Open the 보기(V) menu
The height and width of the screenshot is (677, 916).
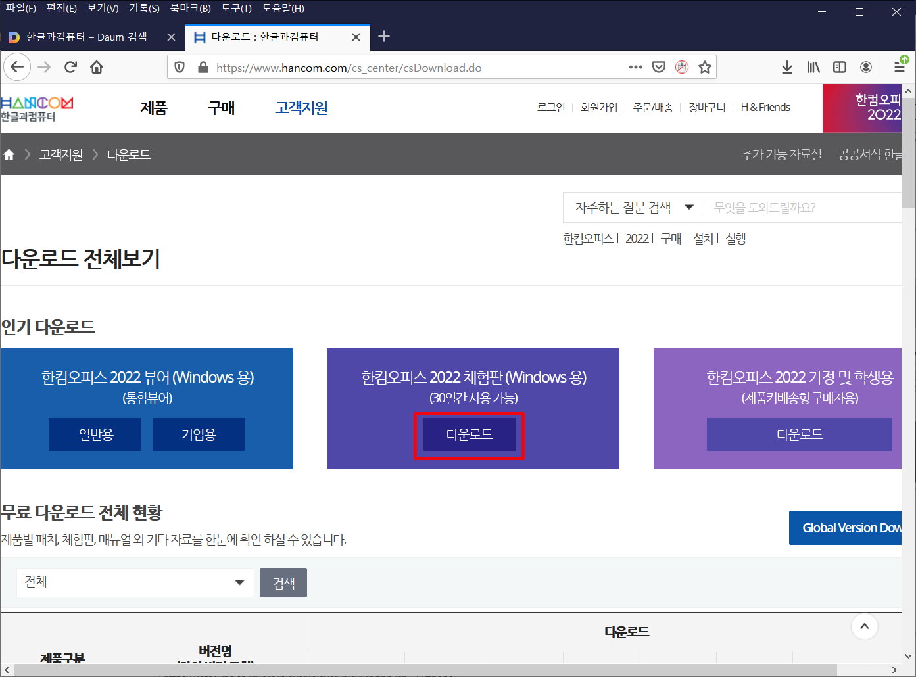pos(103,9)
